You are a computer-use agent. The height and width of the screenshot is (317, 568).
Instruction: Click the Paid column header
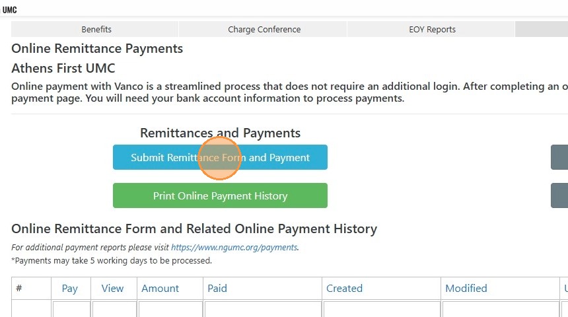[x=217, y=289]
